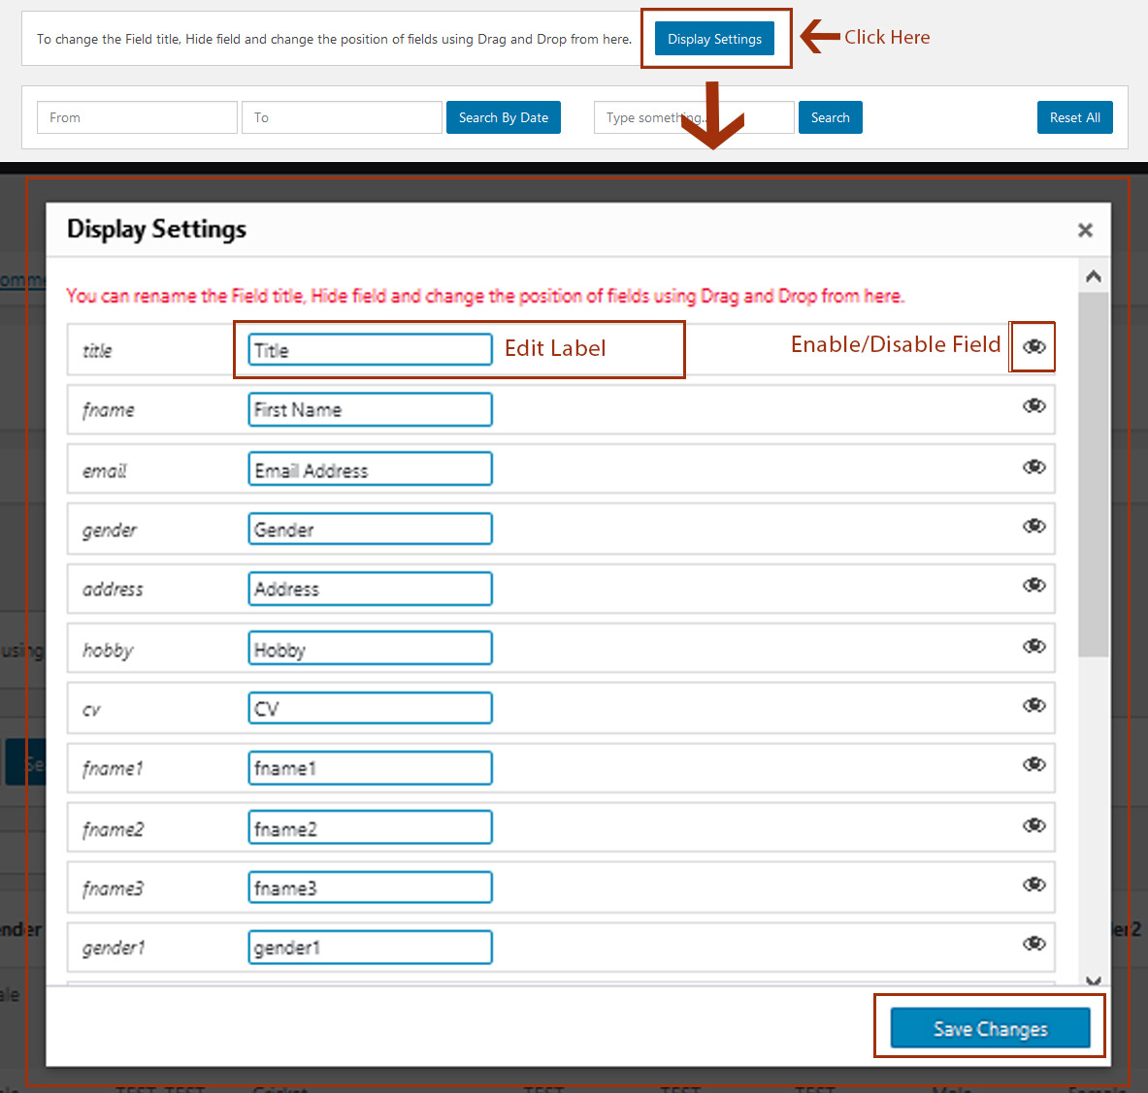Viewport: 1148px width, 1093px height.
Task: Edit the Address label input
Action: pos(370,589)
